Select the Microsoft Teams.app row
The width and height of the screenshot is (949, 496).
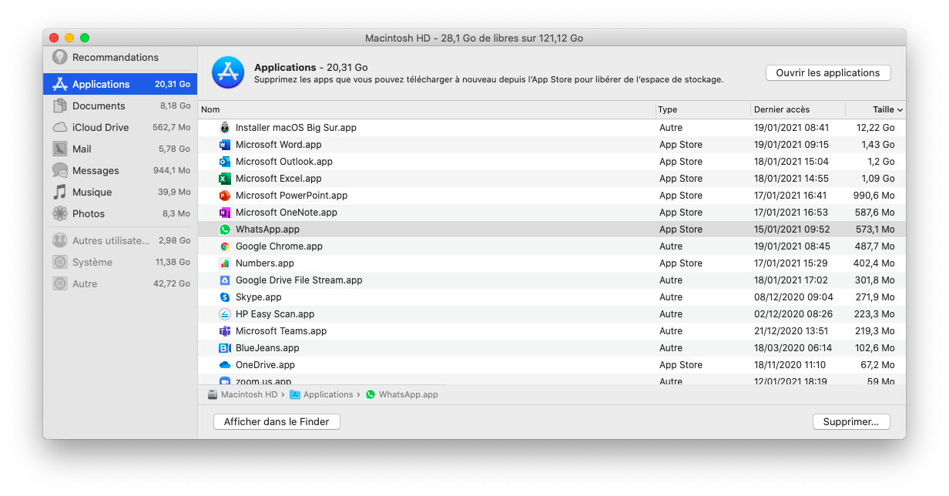click(552, 331)
